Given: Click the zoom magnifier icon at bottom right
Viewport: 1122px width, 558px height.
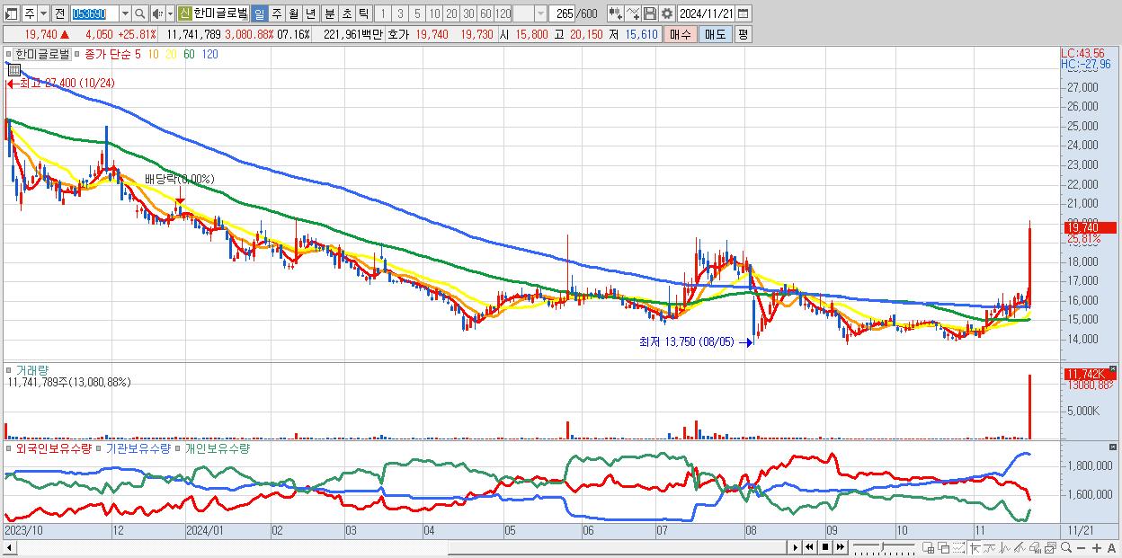Looking at the screenshot, I should coord(1066,547).
